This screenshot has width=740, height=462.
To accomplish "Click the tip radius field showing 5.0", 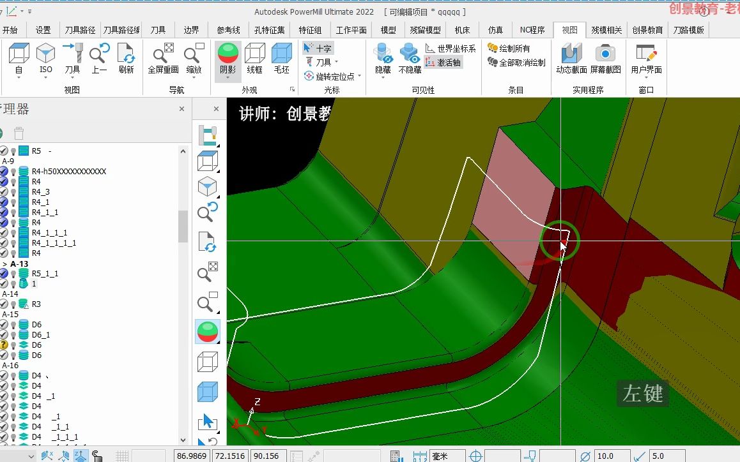I will tap(667, 456).
